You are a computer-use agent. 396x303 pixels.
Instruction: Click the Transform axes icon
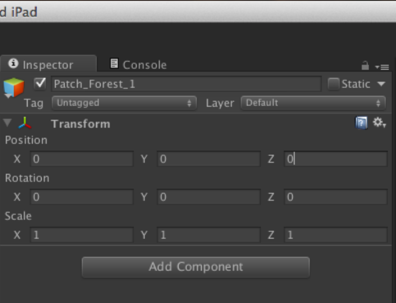click(25, 123)
